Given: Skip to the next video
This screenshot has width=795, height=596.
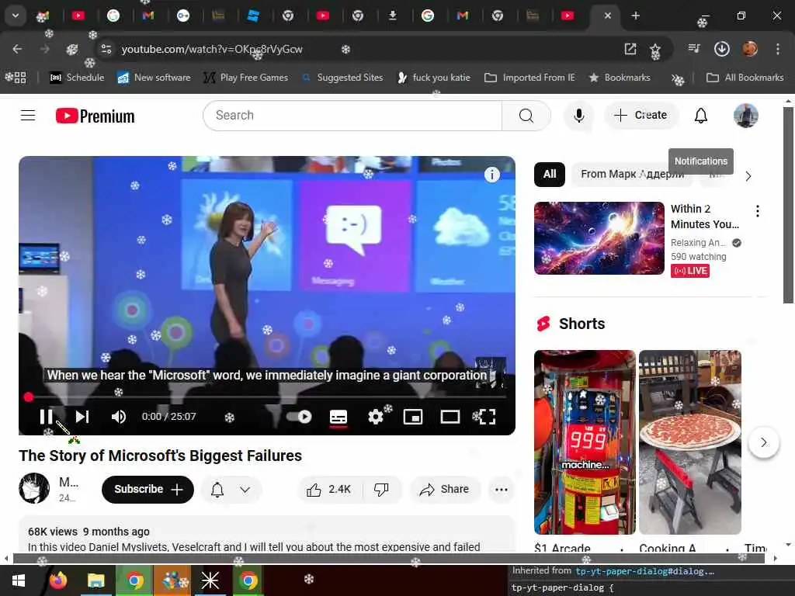Looking at the screenshot, I should pos(82,417).
